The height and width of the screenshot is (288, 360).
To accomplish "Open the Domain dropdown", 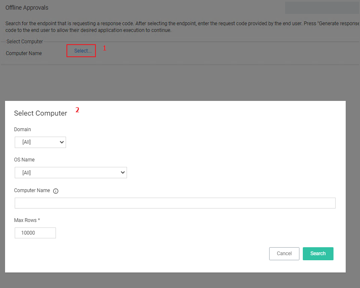I will (40, 143).
